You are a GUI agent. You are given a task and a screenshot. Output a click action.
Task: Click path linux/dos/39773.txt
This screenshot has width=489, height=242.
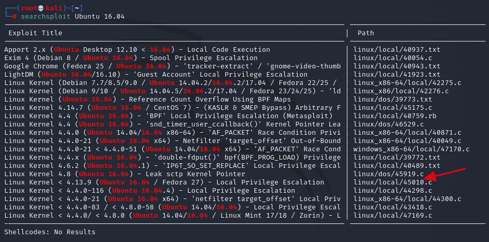(x=393, y=99)
